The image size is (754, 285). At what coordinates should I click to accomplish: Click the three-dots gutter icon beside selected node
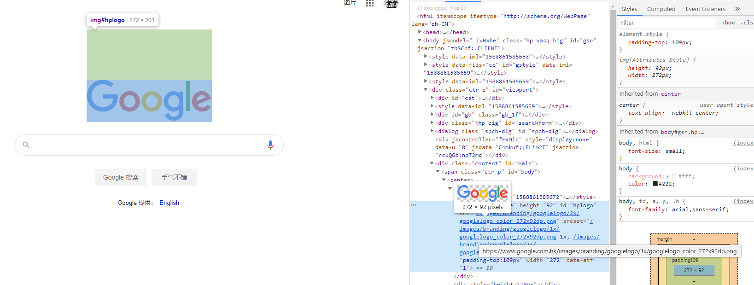pos(414,205)
